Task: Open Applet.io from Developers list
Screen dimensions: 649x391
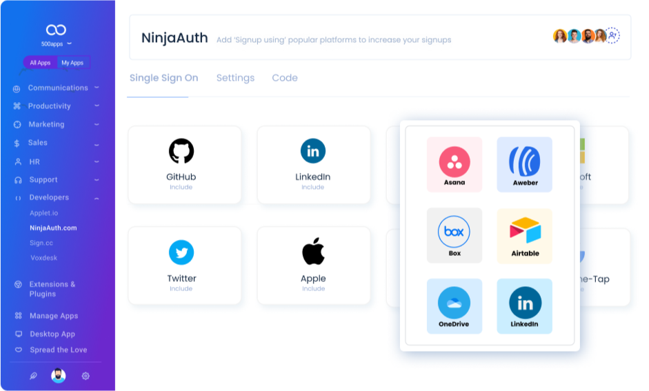Action: point(44,213)
